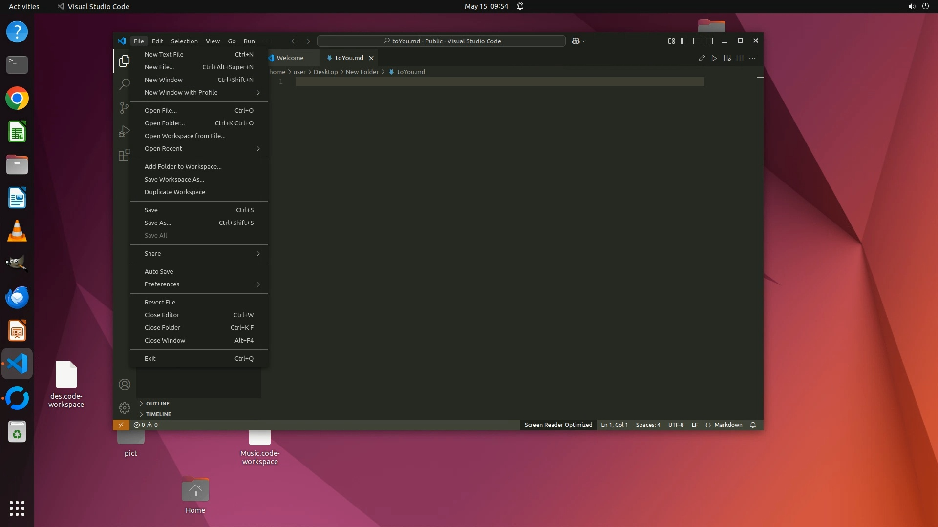Switch to the Welcome tab
Viewport: 938px width, 527px height.
[x=290, y=58]
